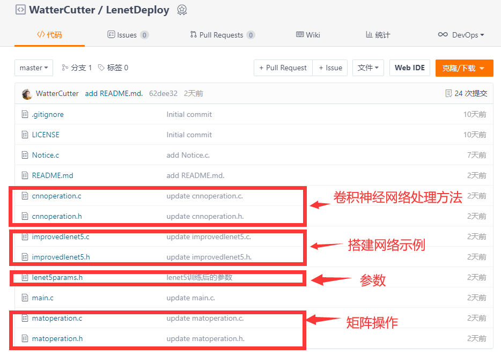
Task: Click the branch icon beside 分支 1
Action: 65,68
